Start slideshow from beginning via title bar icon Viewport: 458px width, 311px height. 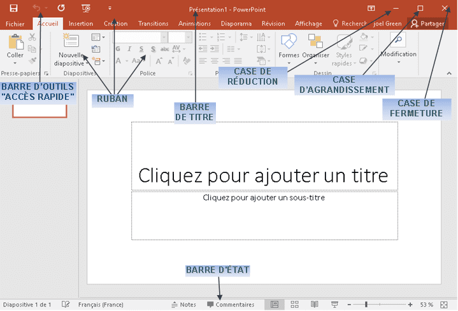tap(86, 8)
